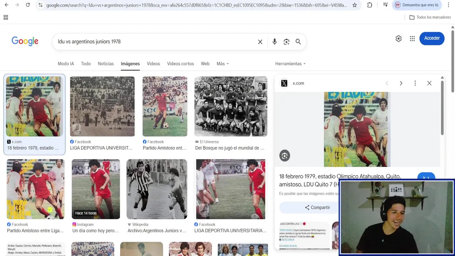Image resolution: width=455 pixels, height=256 pixels.
Task: Close the image preview panel
Action: (x=429, y=83)
